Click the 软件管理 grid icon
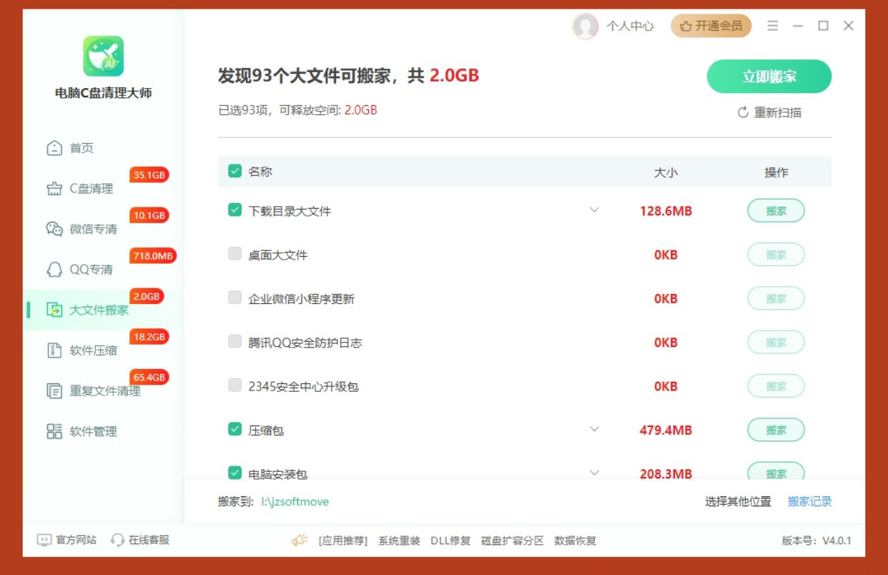This screenshot has height=575, width=888. (x=54, y=431)
